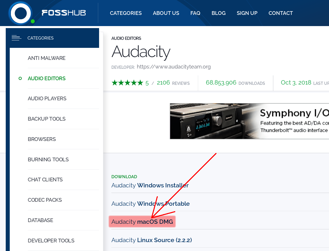Select the Audio Editors sidebar category
The image size is (329, 251).
(x=47, y=78)
